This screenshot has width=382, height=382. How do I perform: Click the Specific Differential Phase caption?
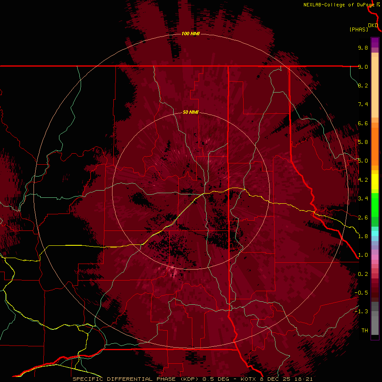[192, 379]
